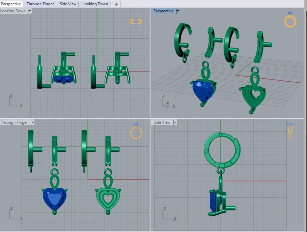Viewport: 307px width, 232px height.
Task: Click the ring orientation icon in Side View viewport
Action: click(290, 131)
